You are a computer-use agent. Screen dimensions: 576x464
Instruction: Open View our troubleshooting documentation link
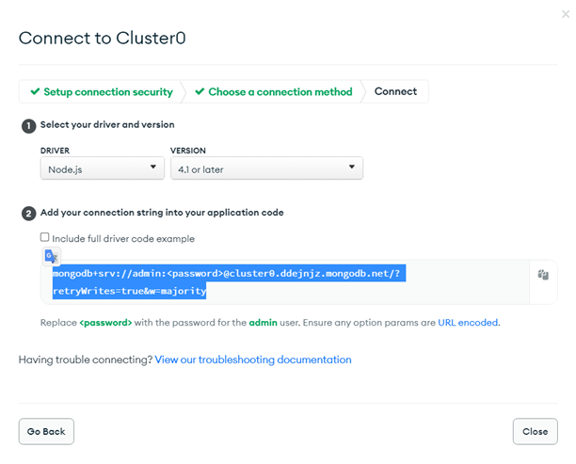point(253,360)
